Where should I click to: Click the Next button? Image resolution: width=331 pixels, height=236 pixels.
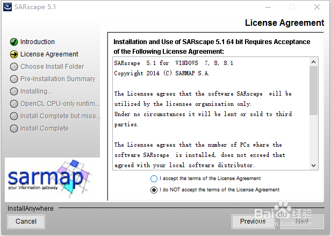[302, 221]
